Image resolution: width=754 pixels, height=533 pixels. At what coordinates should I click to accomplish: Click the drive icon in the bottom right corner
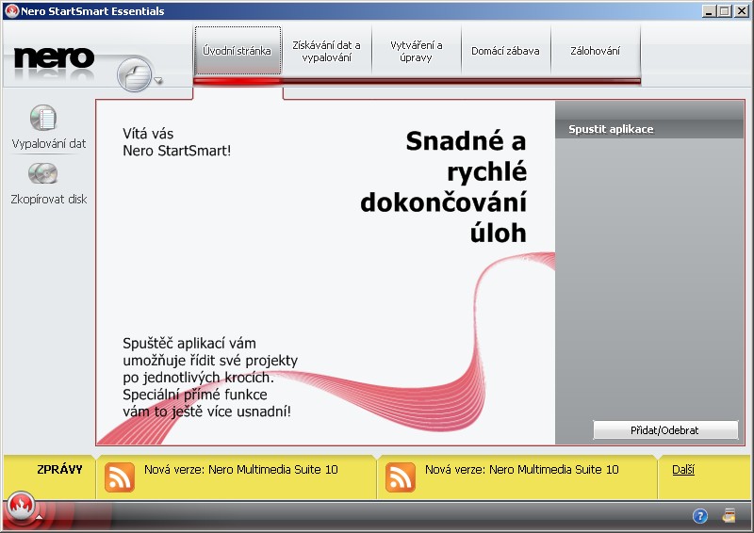729,515
